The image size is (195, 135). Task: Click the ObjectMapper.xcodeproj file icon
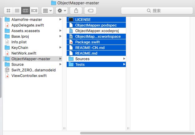point(71,31)
